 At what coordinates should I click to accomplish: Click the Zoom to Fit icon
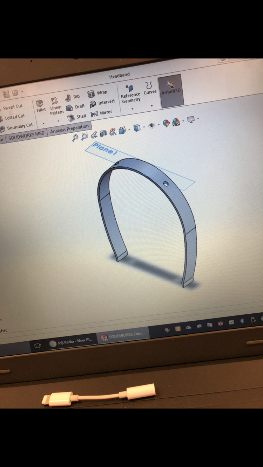tap(75, 138)
